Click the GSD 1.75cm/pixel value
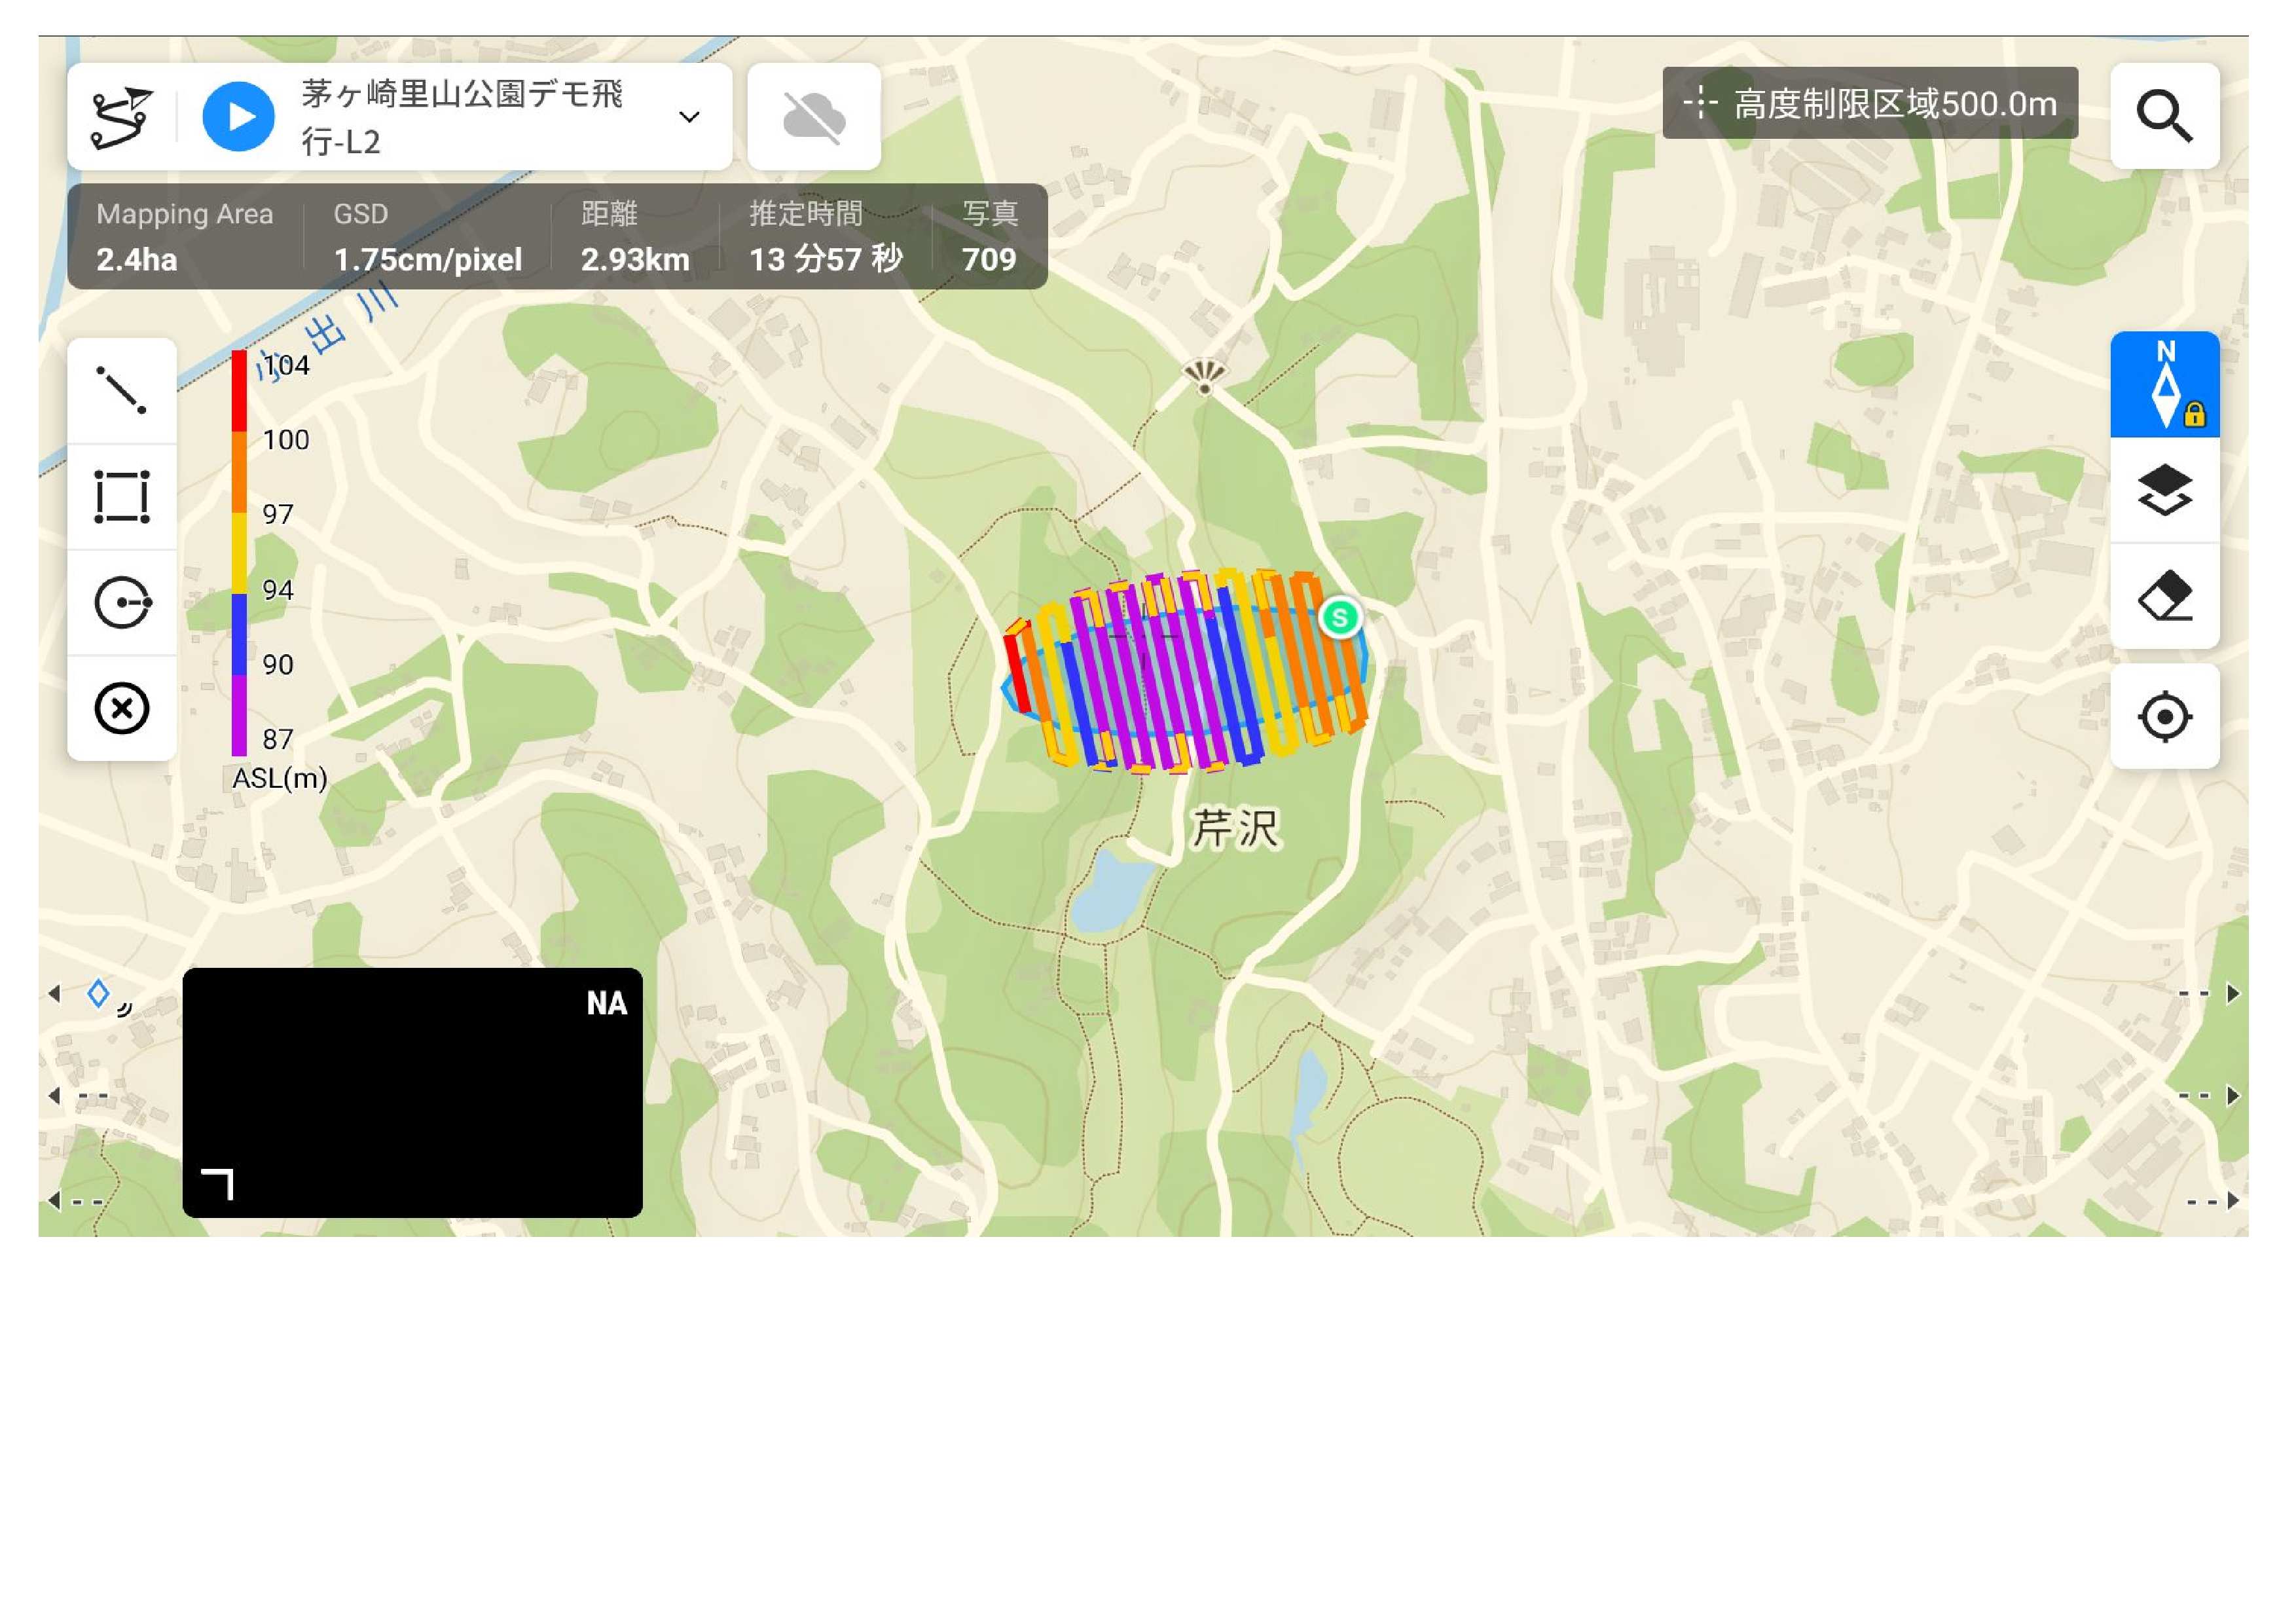 (427, 260)
